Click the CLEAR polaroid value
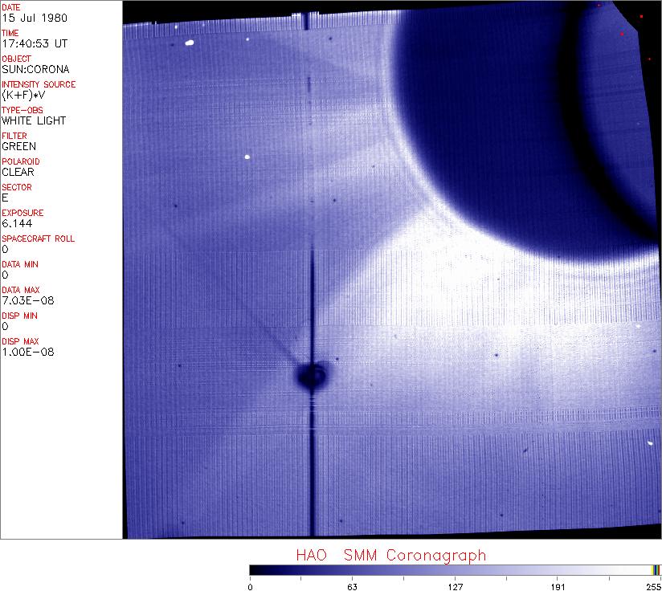 (18, 172)
